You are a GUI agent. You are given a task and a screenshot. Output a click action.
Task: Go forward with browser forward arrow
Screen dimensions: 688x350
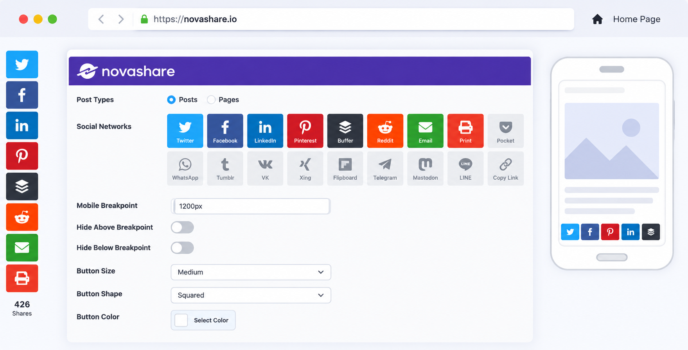tap(121, 19)
